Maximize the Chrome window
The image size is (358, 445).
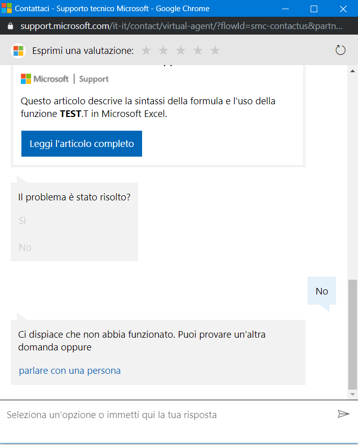pyautogui.click(x=314, y=9)
